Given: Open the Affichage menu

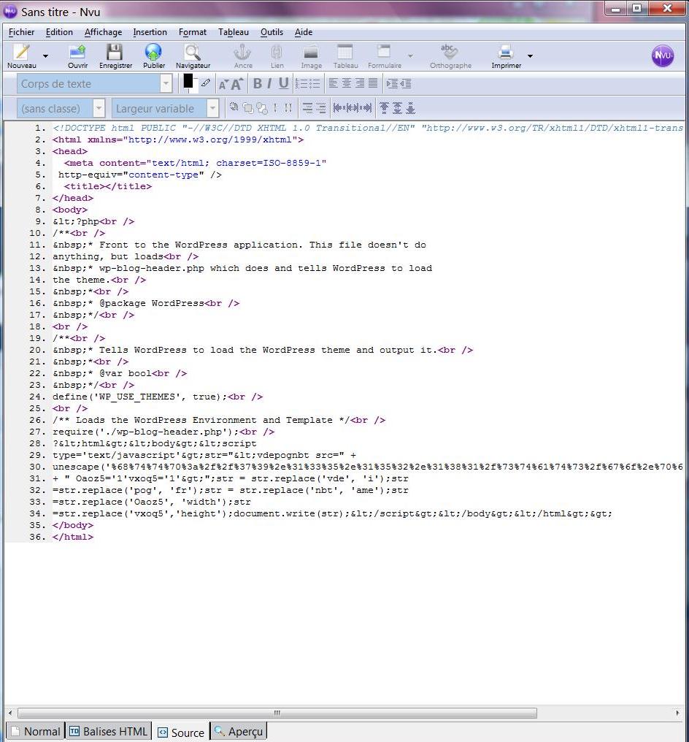Looking at the screenshot, I should (x=103, y=32).
